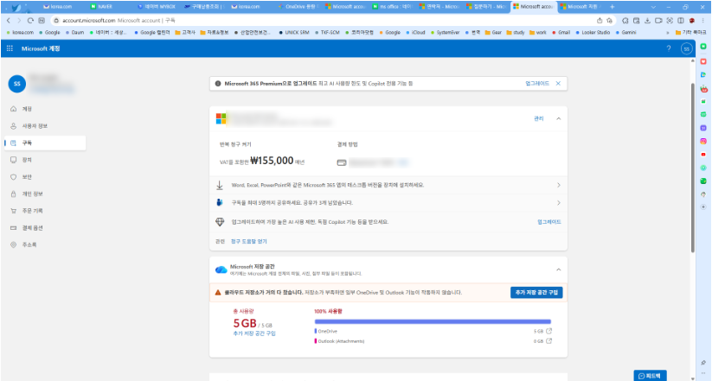This screenshot has width=712, height=381.
Task: Open help question mark in header
Action: click(669, 48)
